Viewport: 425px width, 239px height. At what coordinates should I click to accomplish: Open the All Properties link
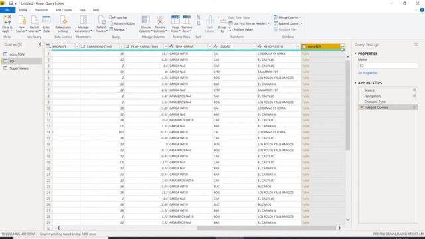367,73
